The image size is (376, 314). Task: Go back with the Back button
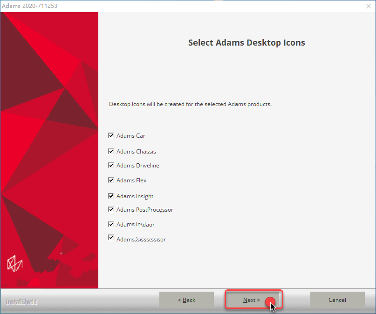tap(186, 300)
